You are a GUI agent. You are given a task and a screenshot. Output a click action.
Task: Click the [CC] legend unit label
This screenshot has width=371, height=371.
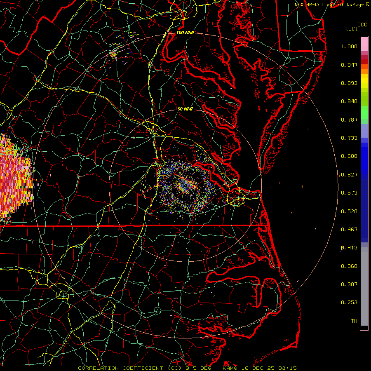tap(352, 28)
